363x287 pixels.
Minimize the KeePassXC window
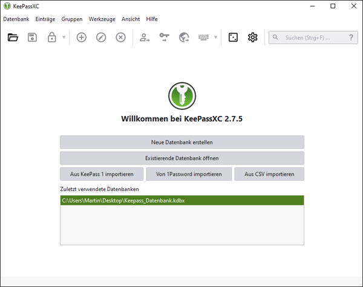313,6
